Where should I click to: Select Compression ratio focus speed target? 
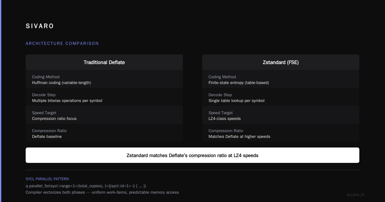pos(104,115)
